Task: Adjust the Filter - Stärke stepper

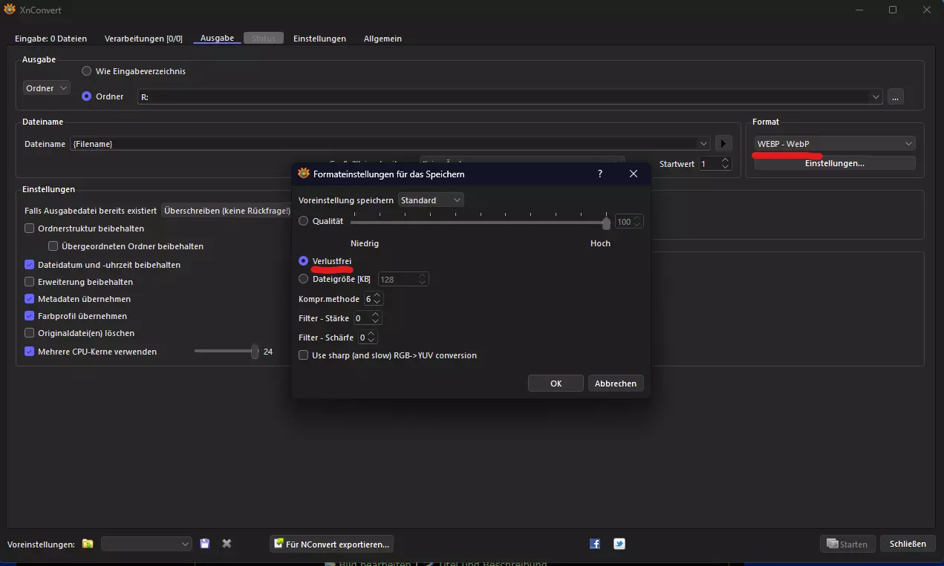Action: [x=376, y=317]
